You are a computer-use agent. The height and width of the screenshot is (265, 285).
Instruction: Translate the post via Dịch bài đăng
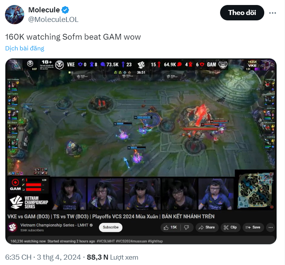[x=25, y=48]
